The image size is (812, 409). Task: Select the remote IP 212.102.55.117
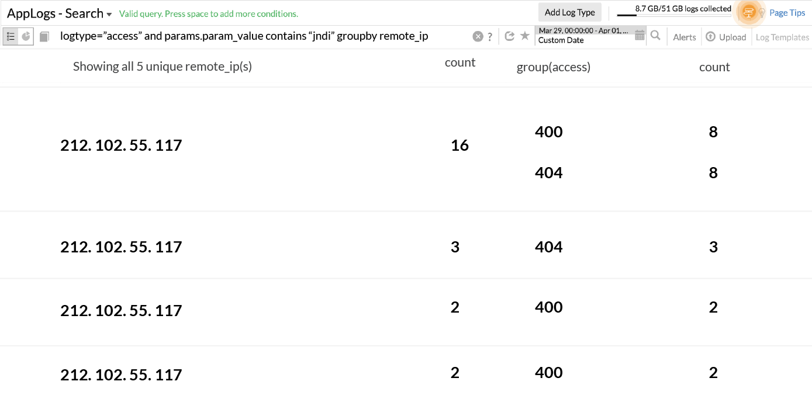coord(120,145)
